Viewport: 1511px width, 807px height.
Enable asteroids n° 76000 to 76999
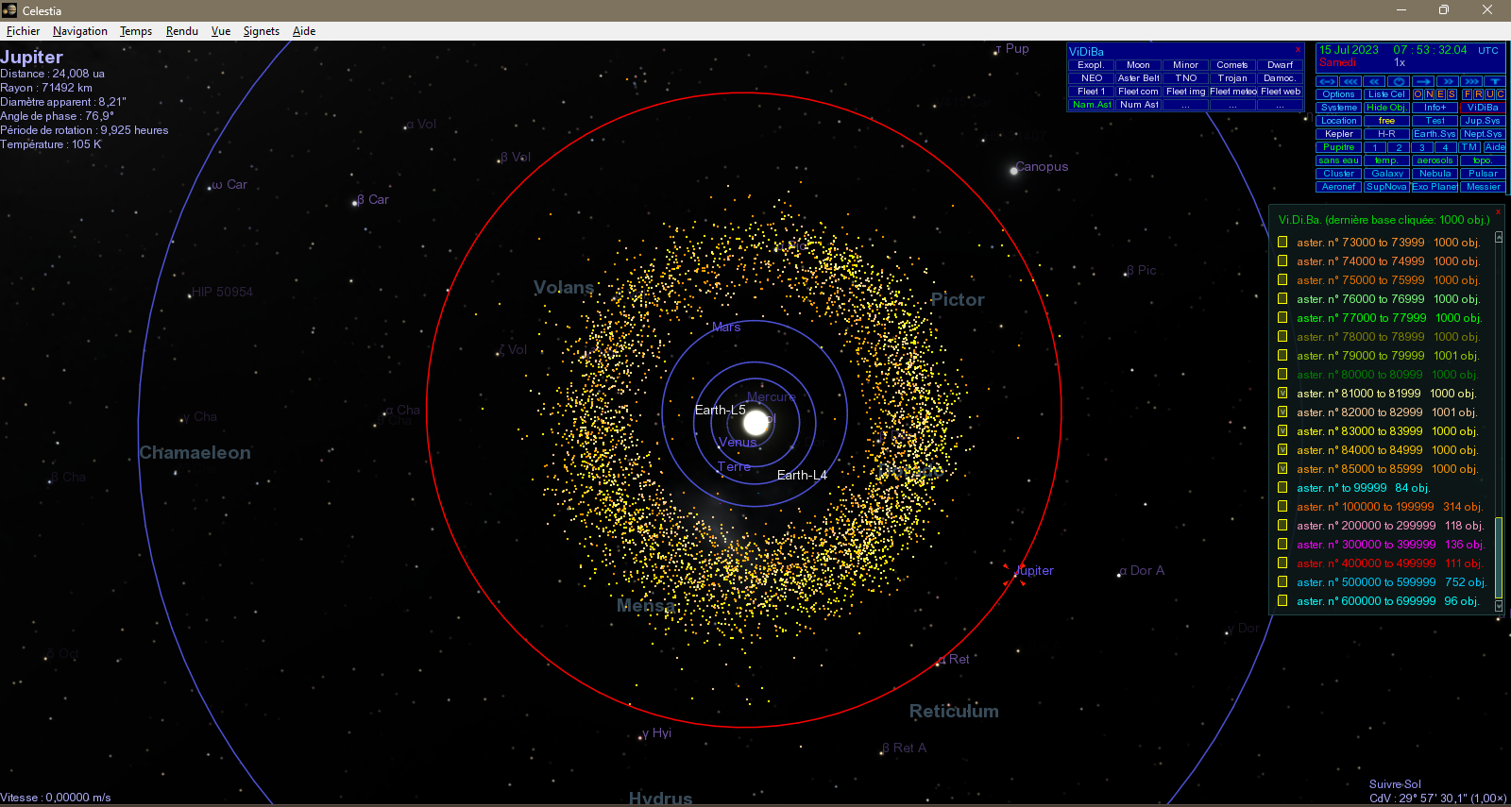click(1282, 298)
